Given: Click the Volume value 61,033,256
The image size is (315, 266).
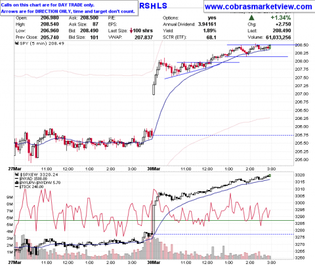Looking at the screenshot, I should click(278, 37).
